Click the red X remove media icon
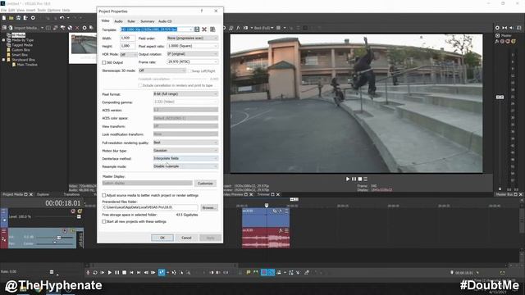 click(x=77, y=28)
